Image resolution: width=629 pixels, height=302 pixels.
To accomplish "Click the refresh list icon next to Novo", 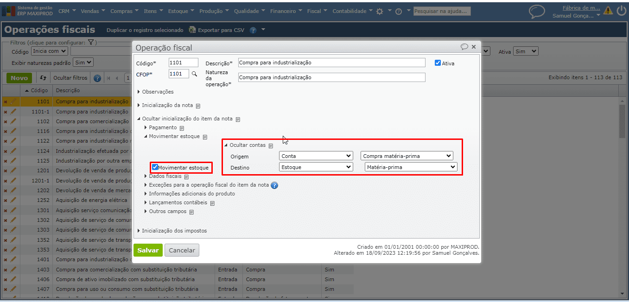I will (x=43, y=78).
